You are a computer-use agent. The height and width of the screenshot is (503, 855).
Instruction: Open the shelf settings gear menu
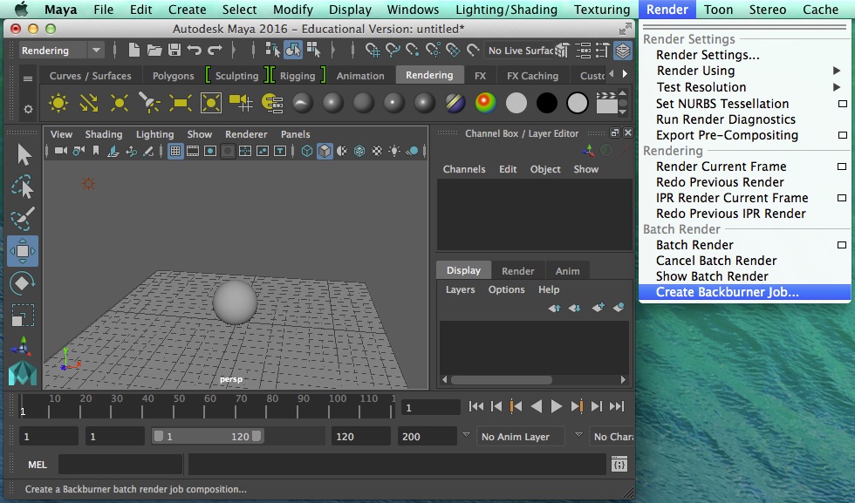27,109
